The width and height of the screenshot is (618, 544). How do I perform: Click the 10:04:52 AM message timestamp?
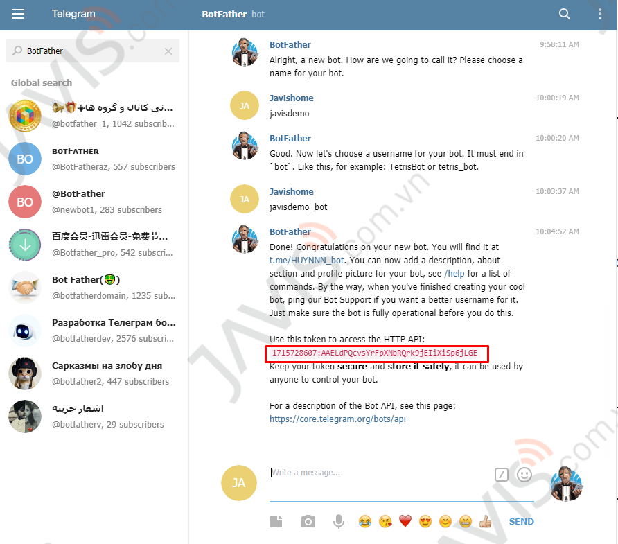[x=557, y=231]
